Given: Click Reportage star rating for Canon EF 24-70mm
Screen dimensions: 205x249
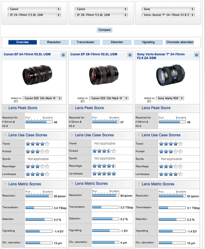Looking at the screenshot, I should (38, 166).
